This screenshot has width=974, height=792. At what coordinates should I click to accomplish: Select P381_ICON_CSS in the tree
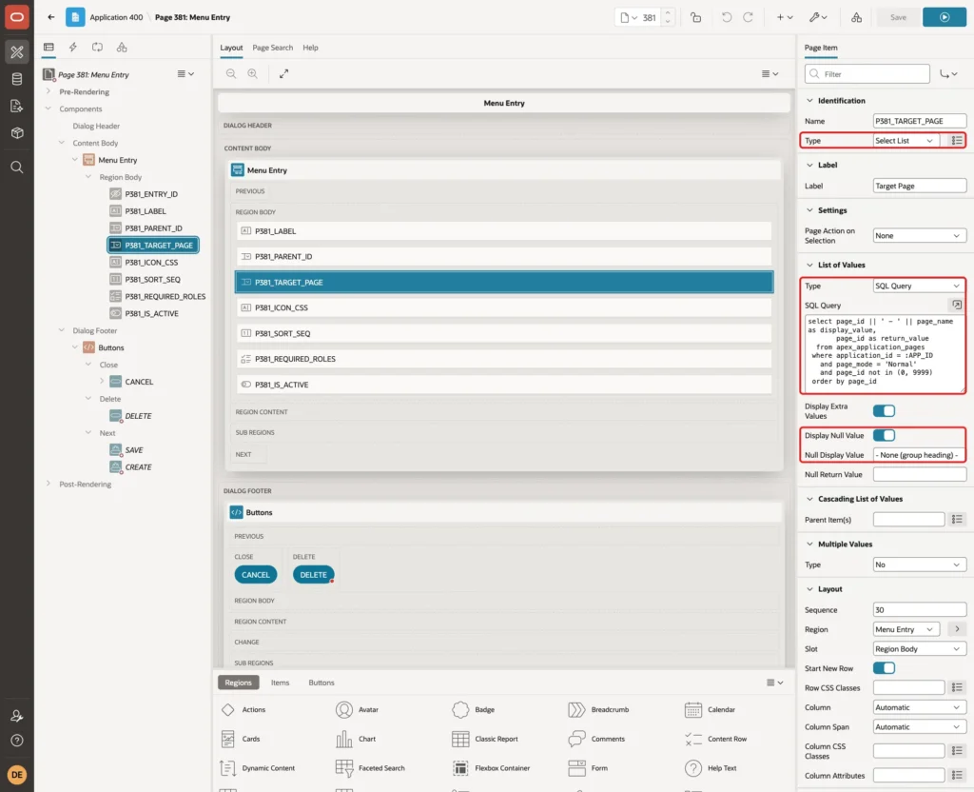tap(151, 263)
